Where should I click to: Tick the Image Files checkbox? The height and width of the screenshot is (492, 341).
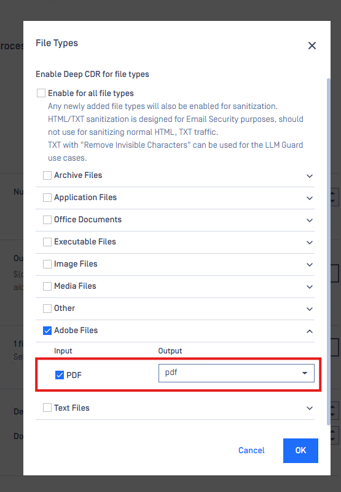(x=47, y=264)
